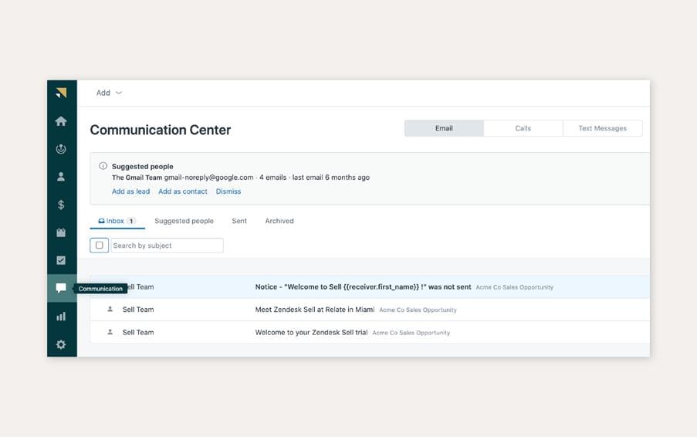Open the Deals dollar icon in sidebar
This screenshot has width=697, height=437.
(x=61, y=205)
